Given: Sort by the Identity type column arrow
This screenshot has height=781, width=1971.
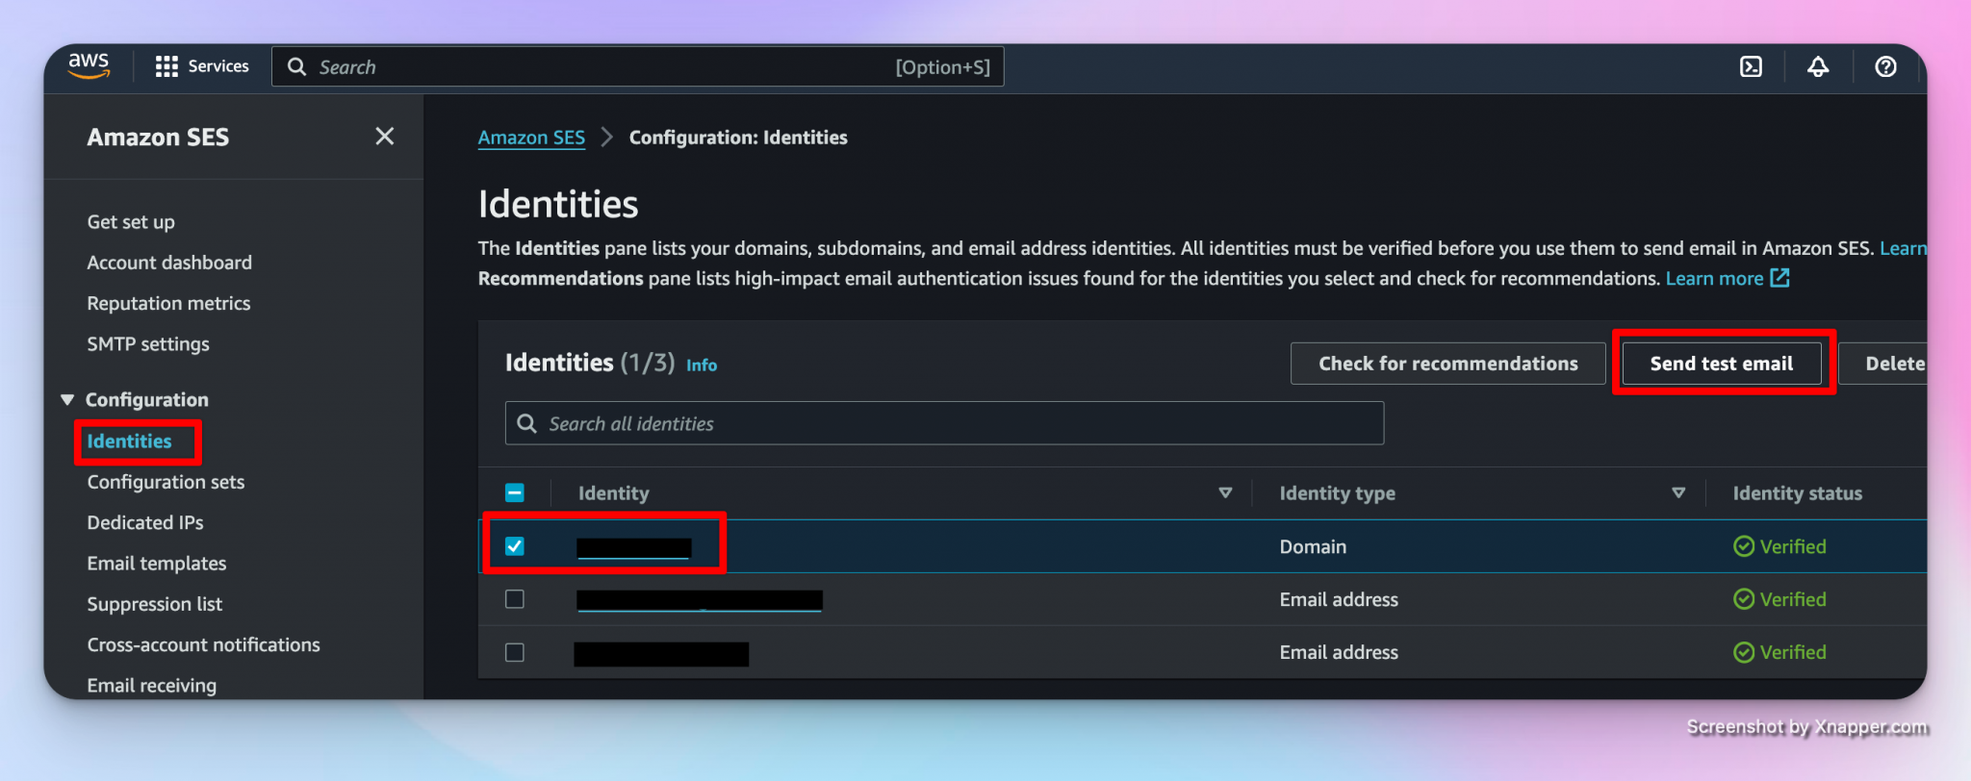Looking at the screenshot, I should coord(1677,493).
